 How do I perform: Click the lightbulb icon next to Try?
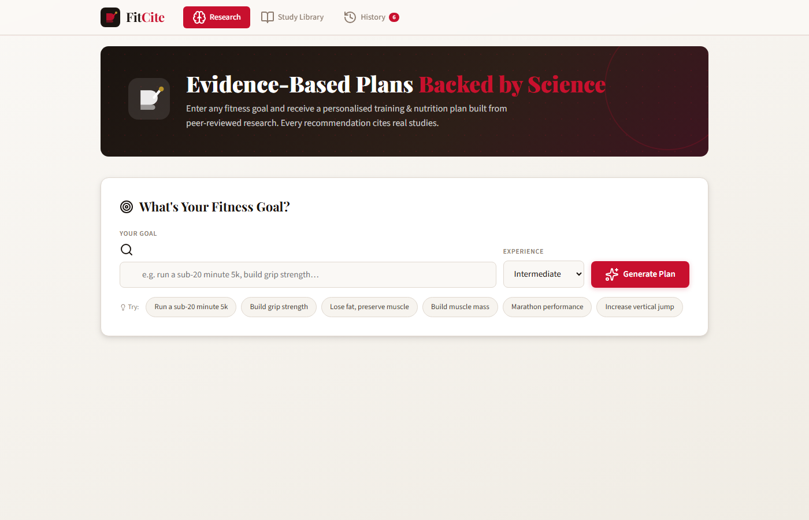[x=123, y=307]
